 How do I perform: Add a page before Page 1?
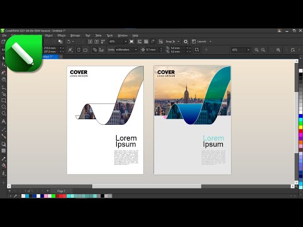9,191
